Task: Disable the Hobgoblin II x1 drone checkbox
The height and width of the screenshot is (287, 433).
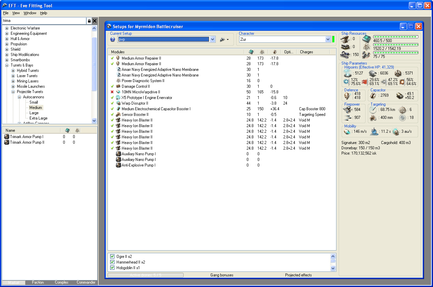Action: click(112, 268)
